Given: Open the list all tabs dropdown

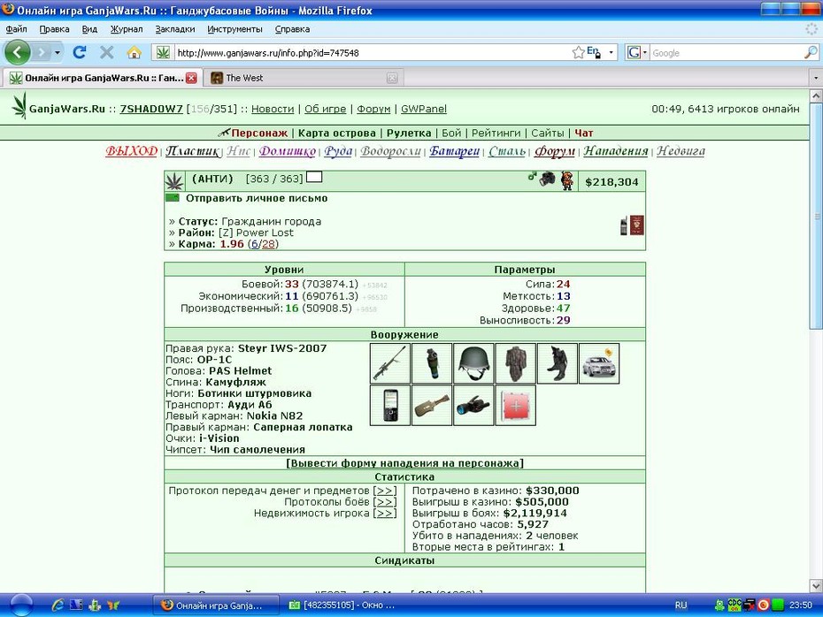Looking at the screenshot, I should pos(816,78).
